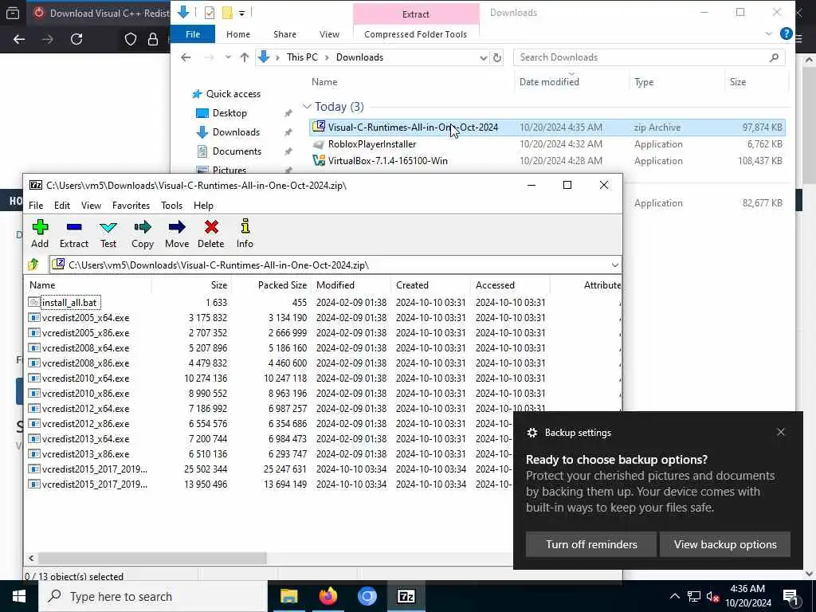Image resolution: width=816 pixels, height=612 pixels.
Task: Select vcredist2013_x64.exe in the archive
Action: (85, 439)
